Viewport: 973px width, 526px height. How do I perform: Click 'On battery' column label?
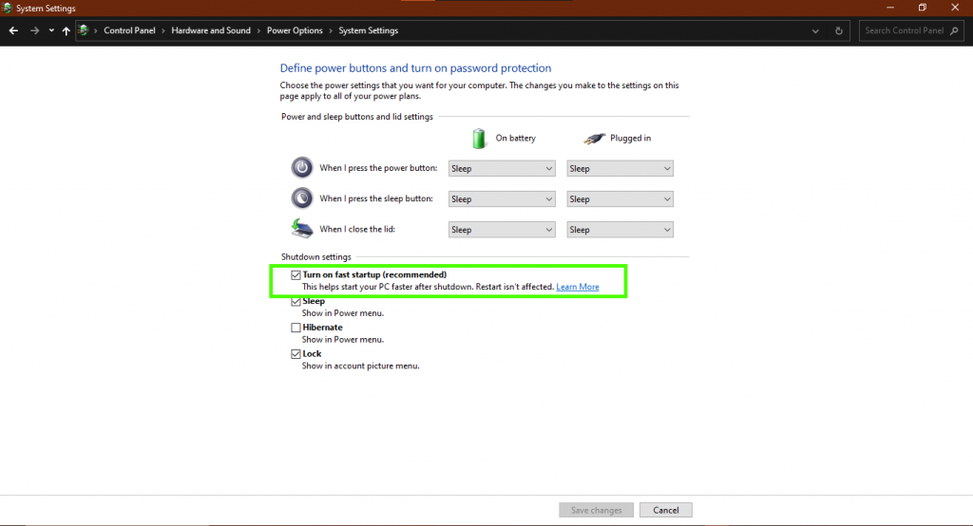pyautogui.click(x=516, y=139)
